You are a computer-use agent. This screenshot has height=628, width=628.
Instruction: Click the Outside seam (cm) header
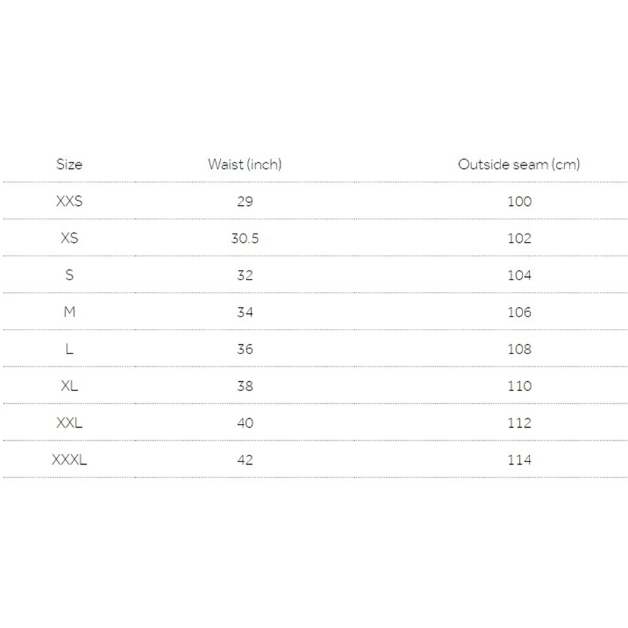[519, 165]
